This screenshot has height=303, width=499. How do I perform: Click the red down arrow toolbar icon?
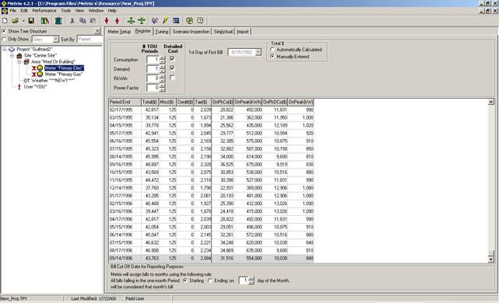pos(107,21)
